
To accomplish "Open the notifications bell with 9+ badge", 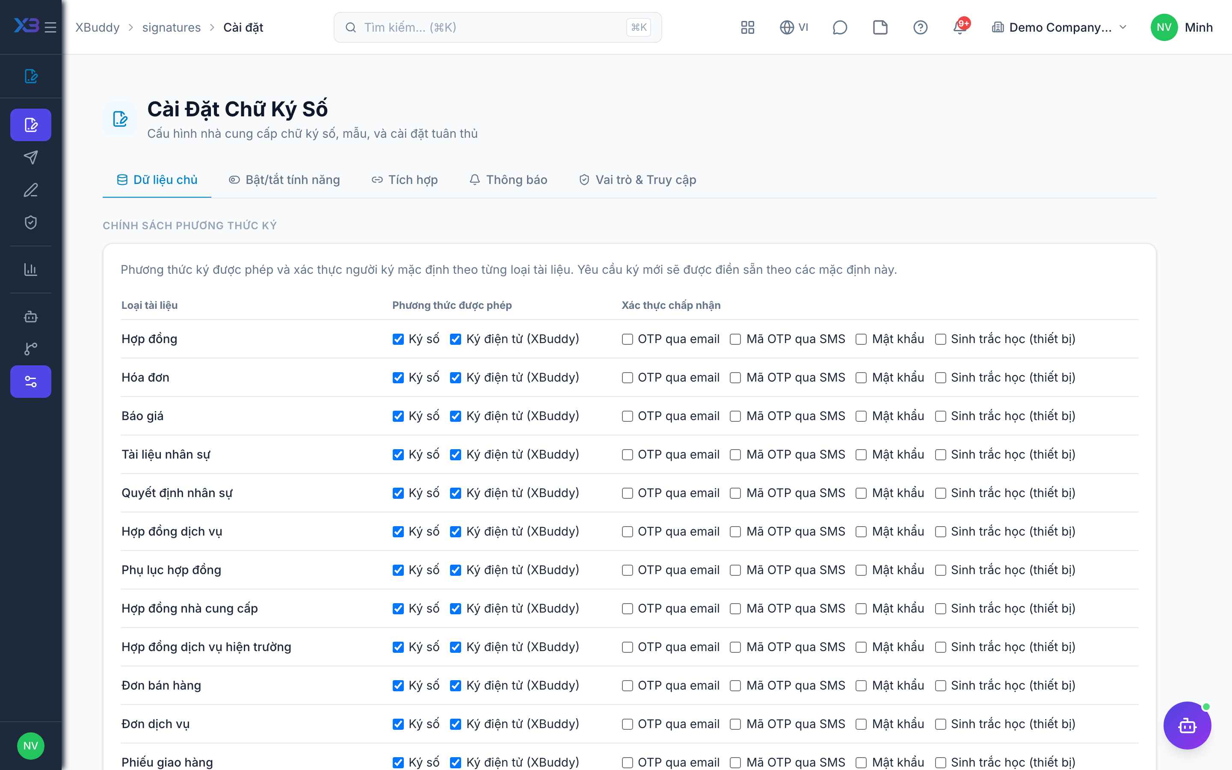I will [961, 27].
